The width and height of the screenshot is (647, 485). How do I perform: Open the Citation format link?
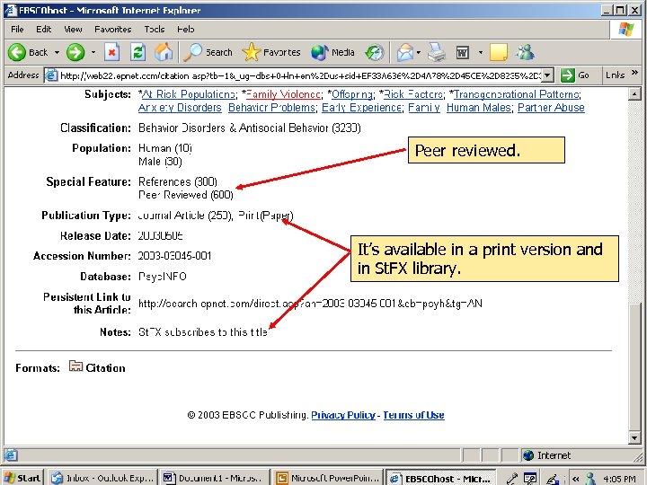coord(106,368)
